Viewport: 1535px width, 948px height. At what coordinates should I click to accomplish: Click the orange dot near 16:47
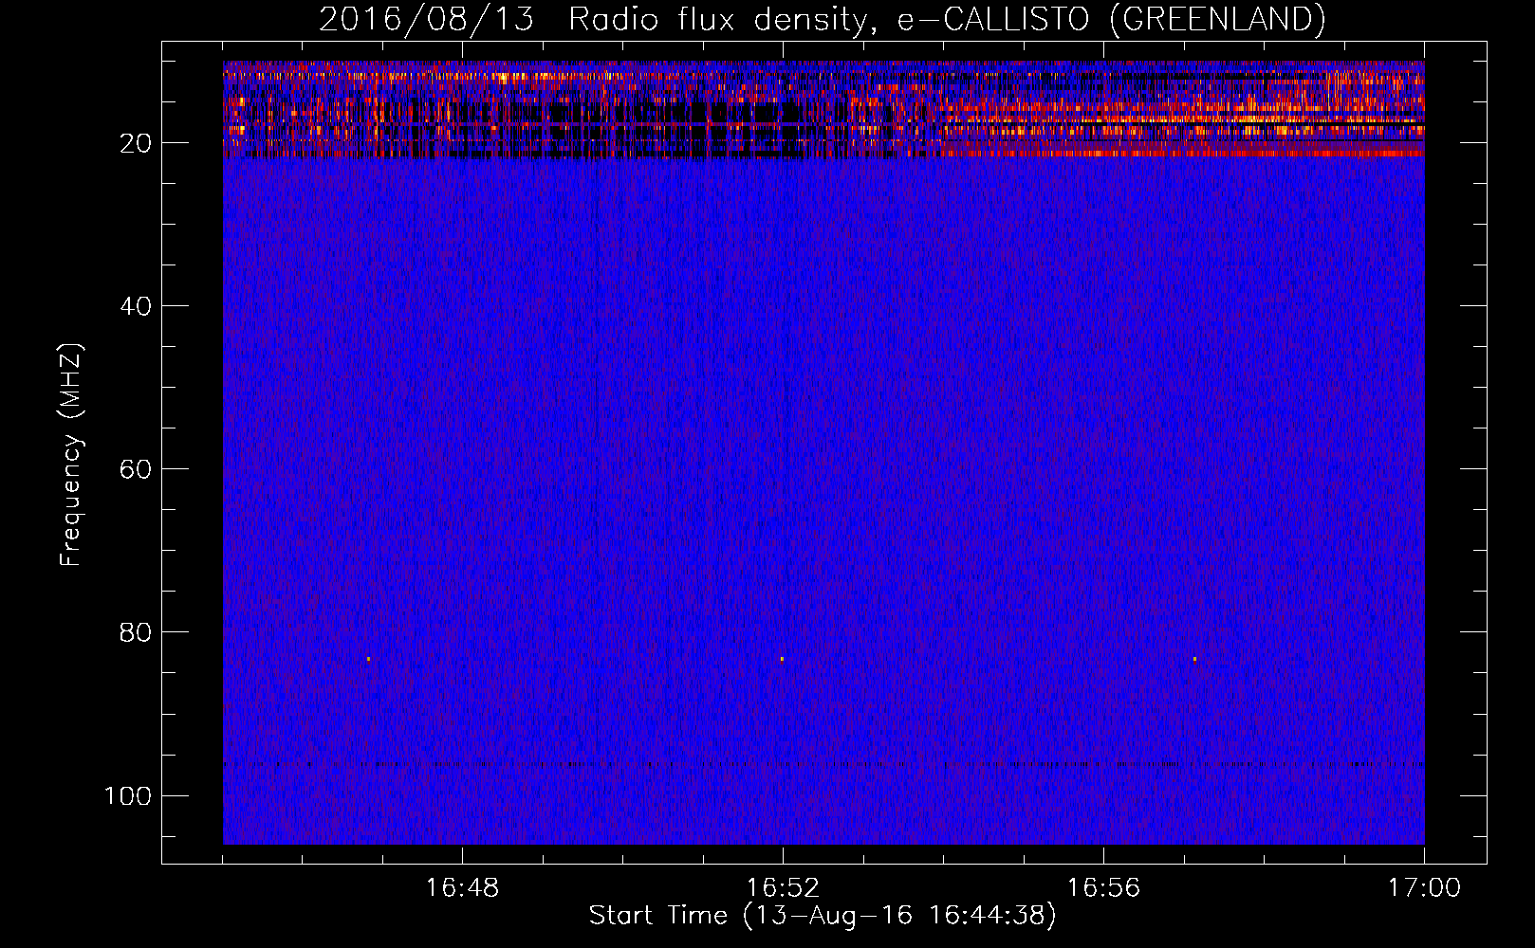tap(368, 659)
